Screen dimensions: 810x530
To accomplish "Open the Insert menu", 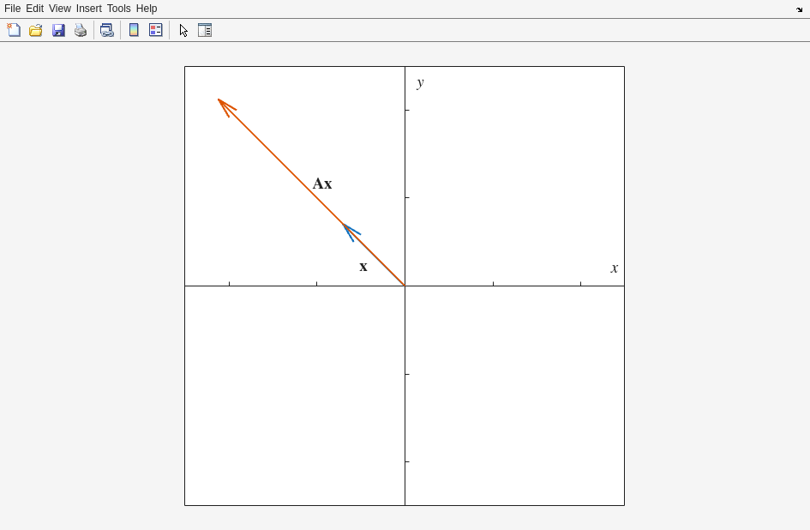I will click(x=89, y=9).
